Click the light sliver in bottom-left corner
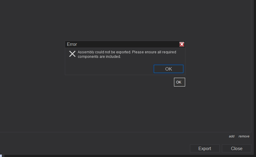The width and height of the screenshot is (256, 157). pos(1,156)
